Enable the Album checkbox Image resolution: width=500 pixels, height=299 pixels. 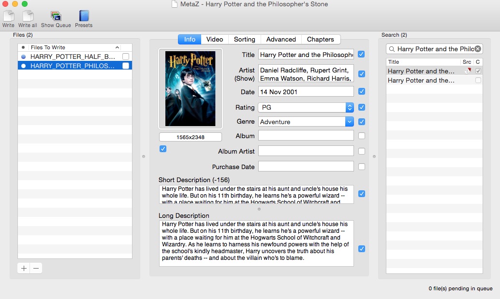[x=361, y=136]
